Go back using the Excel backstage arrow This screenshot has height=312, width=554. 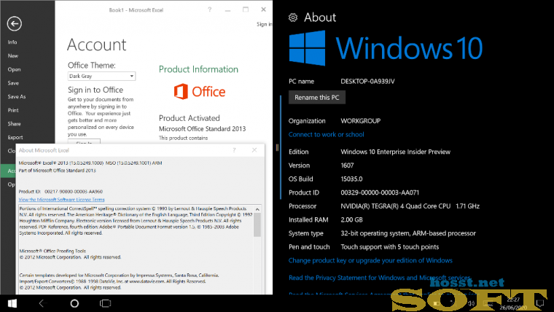pyautogui.click(x=14, y=23)
